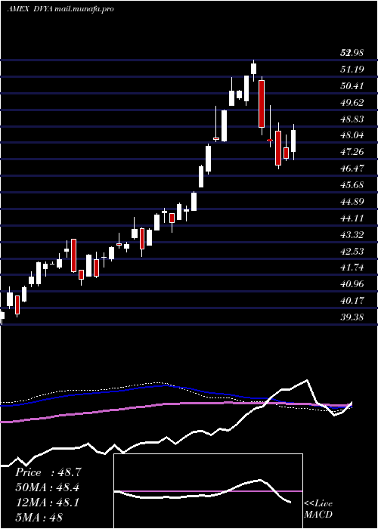
Task: Click the last white candlestick on the right
Action: pos(293,141)
